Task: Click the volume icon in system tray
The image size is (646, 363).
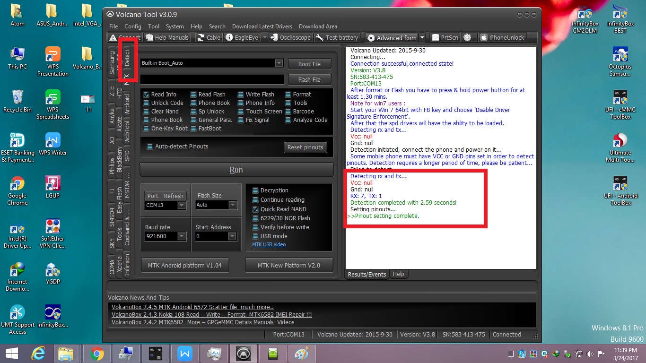Action: pos(591,354)
